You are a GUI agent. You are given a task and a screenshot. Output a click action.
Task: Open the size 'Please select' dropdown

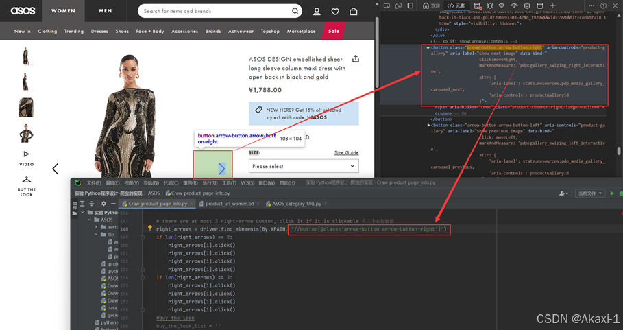point(304,166)
